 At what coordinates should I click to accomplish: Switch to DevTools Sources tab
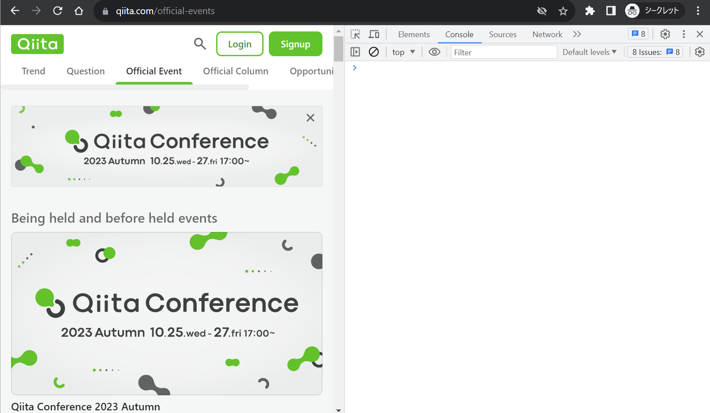503,34
